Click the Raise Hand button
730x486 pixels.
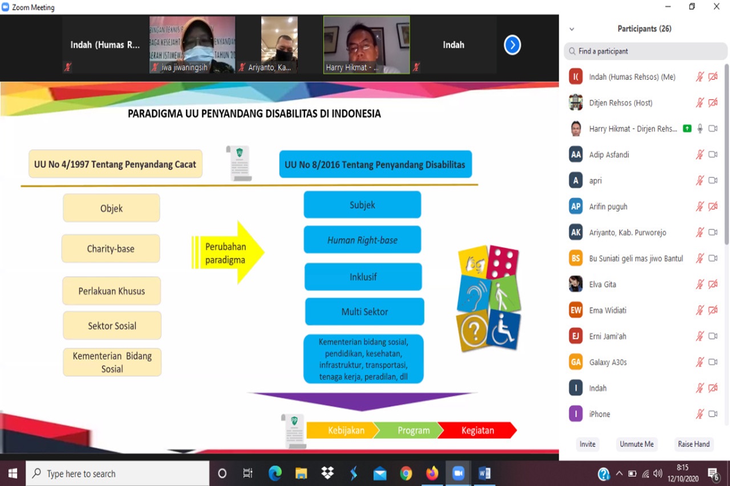coord(693,444)
